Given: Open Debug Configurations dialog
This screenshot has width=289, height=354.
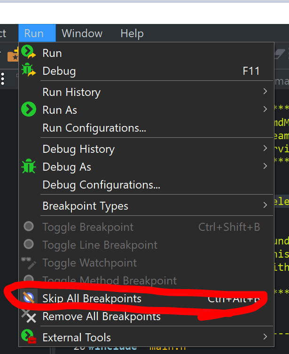Looking at the screenshot, I should 101,185.
